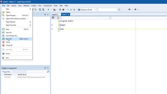
Task: Open the Back arrow history dropdown
Action: point(132,9)
